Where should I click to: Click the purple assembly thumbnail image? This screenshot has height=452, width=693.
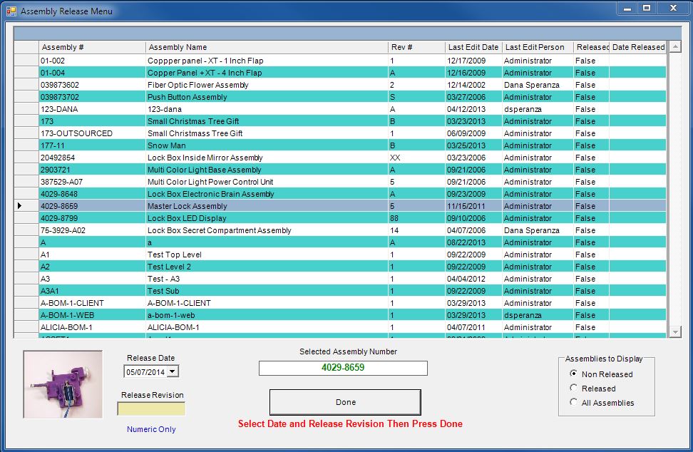(x=63, y=384)
